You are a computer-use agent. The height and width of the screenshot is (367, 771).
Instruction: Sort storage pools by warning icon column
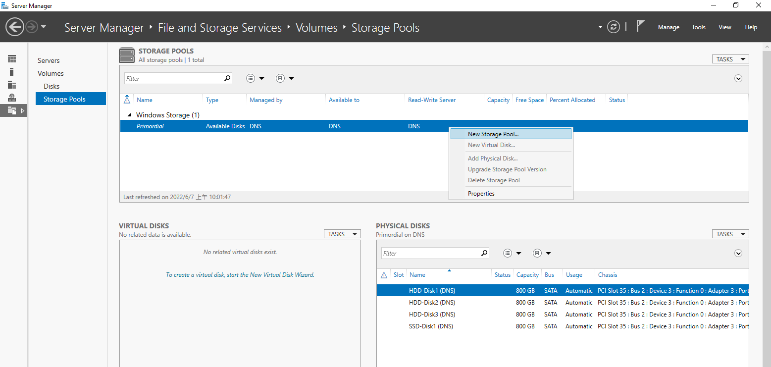click(x=127, y=100)
